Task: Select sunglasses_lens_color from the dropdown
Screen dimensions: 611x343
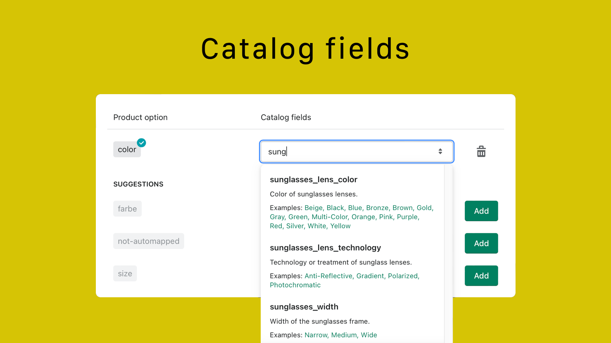Action: coord(313,179)
